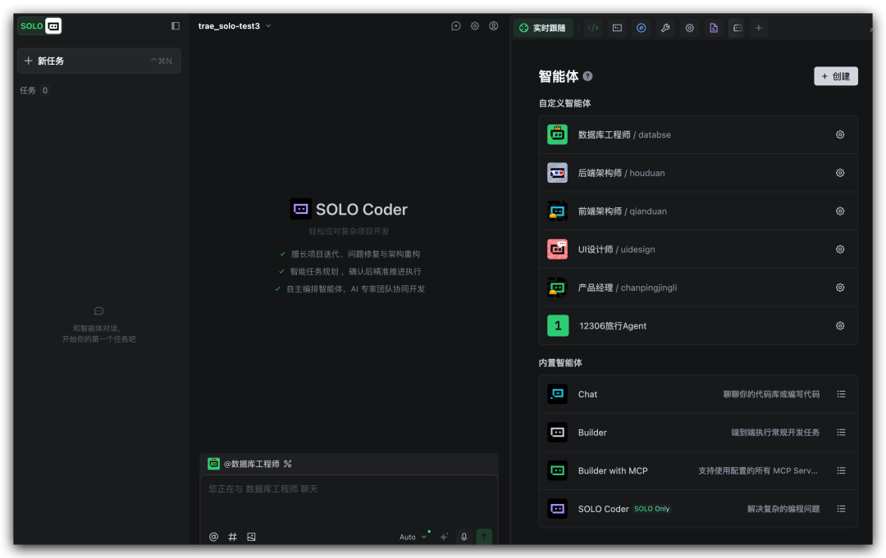The width and height of the screenshot is (886, 558).
Task: Select built-in Builder agent
Action: [x=698, y=433]
